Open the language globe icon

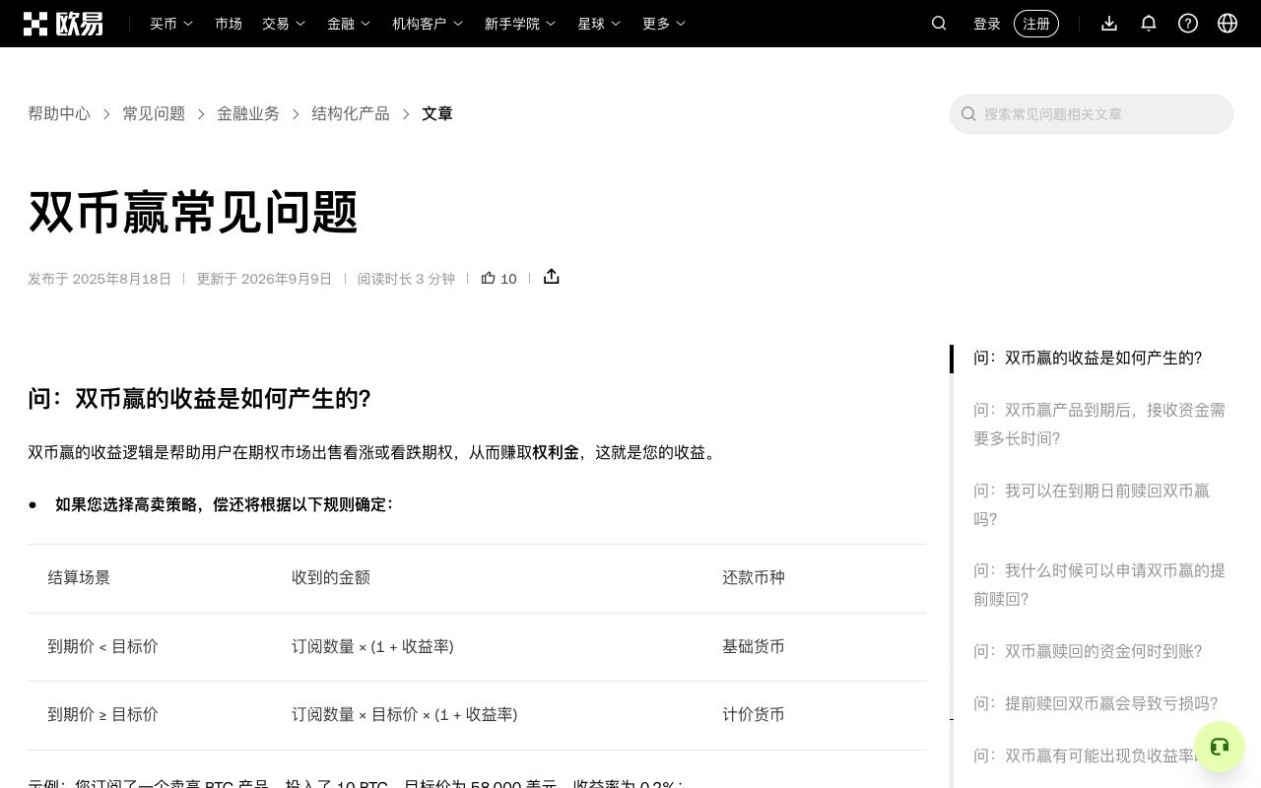click(x=1228, y=24)
